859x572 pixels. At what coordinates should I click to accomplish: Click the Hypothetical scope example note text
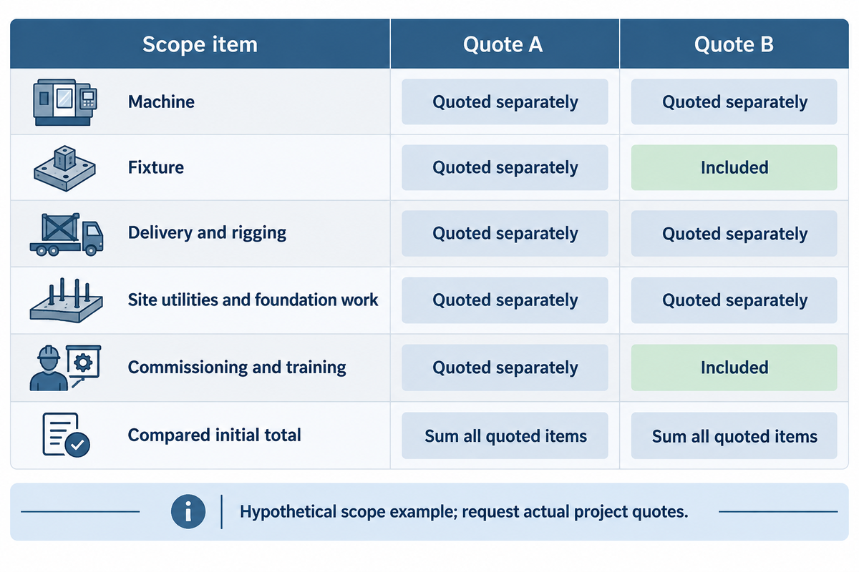click(x=464, y=512)
